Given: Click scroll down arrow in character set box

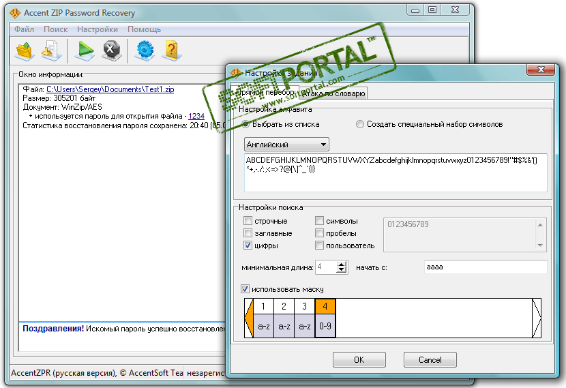Looking at the screenshot, I should 540,245.
